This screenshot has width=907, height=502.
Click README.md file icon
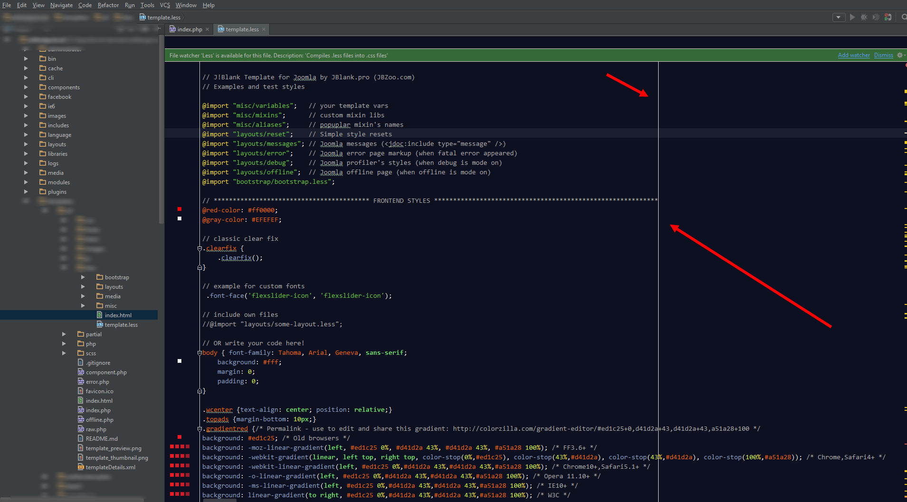(81, 438)
